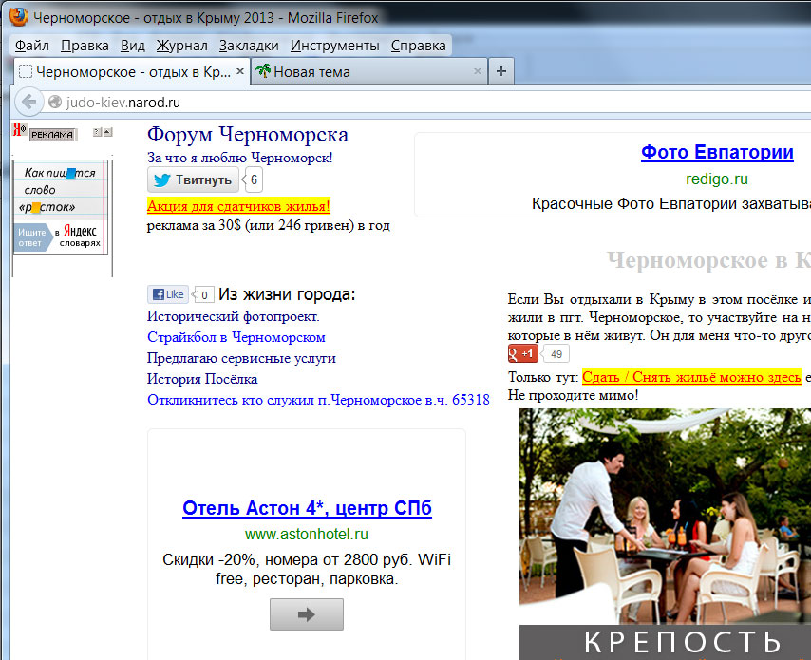Click the Firefox back arrow button
The height and width of the screenshot is (660, 811).
click(x=28, y=102)
